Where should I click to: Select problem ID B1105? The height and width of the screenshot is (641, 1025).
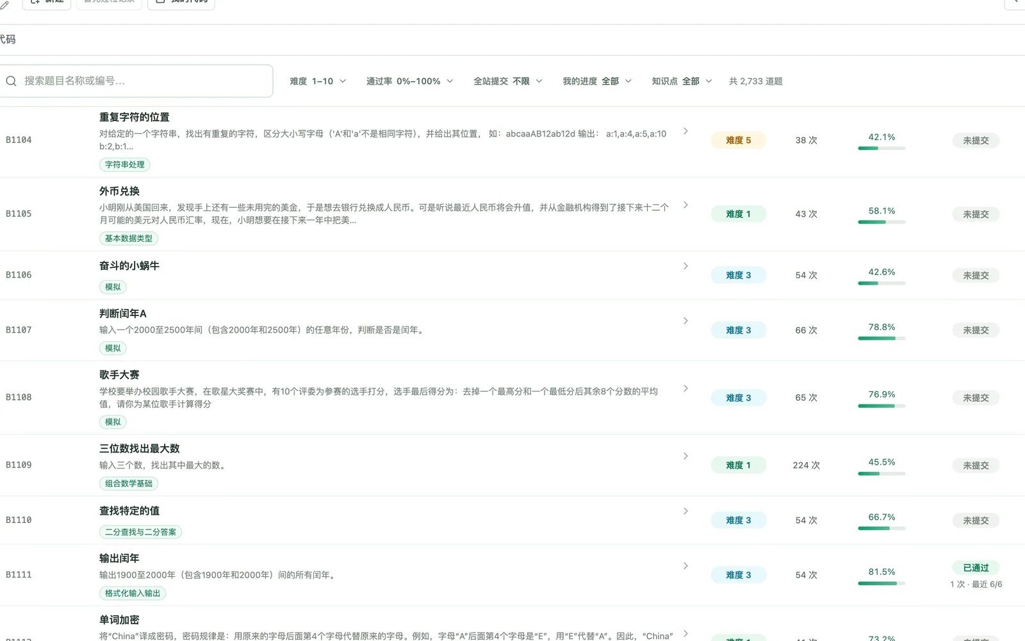coord(19,214)
